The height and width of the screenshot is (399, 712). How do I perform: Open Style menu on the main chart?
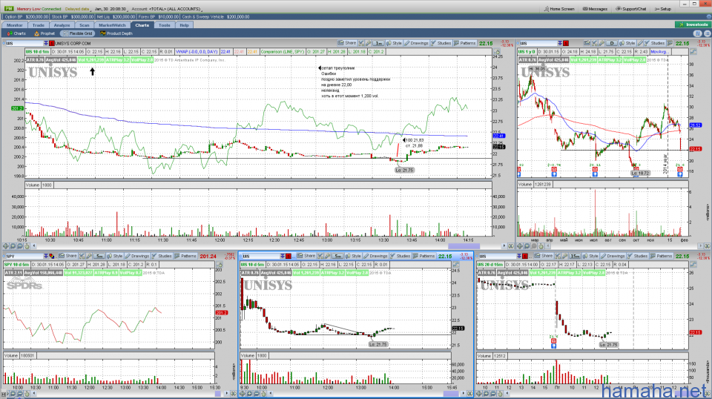click(394, 43)
